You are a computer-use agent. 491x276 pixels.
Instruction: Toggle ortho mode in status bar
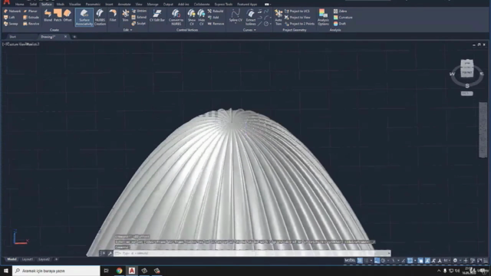click(377, 261)
